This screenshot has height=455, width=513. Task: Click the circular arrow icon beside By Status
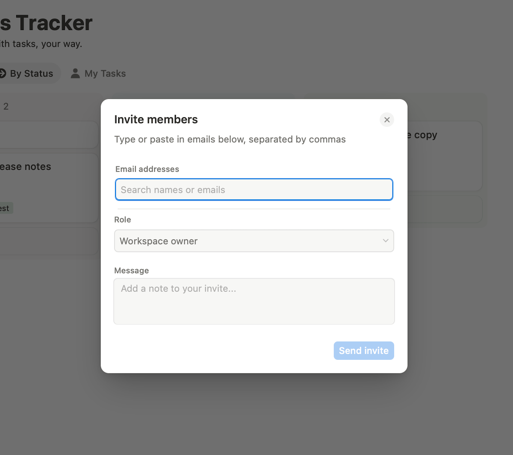coord(2,73)
